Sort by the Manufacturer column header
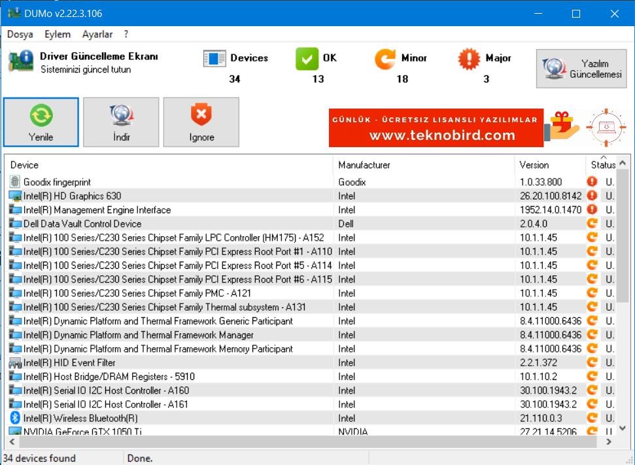The image size is (635, 465). 424,165
